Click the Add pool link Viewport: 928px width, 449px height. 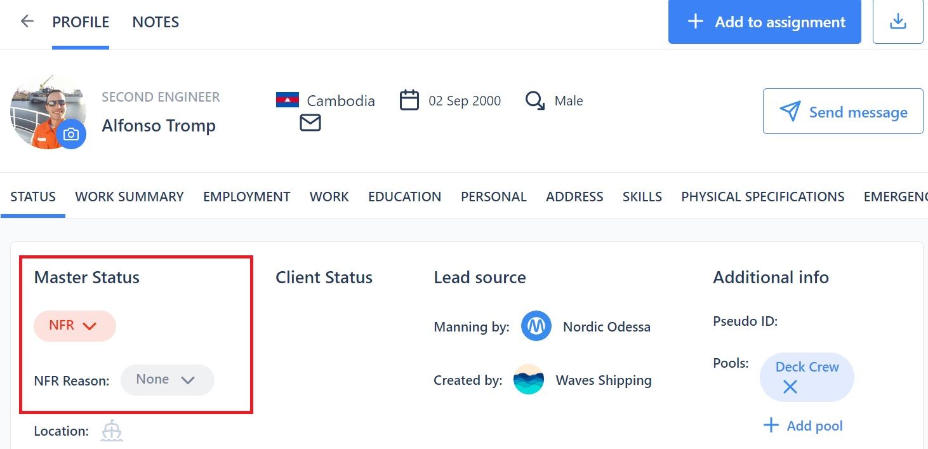tap(804, 426)
